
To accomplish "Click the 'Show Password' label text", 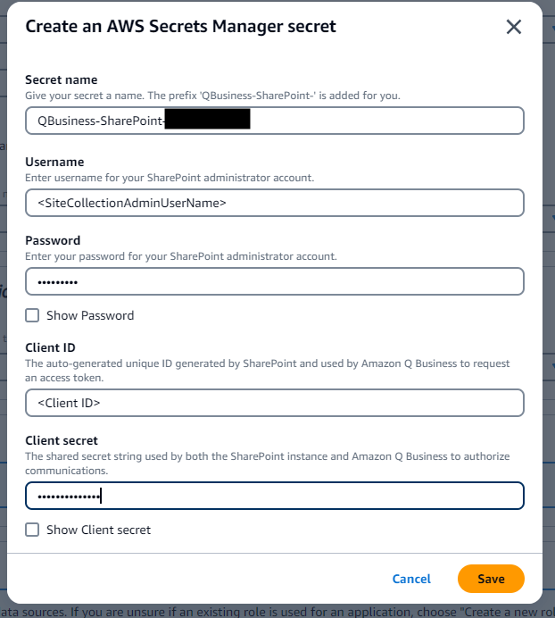I will 90,315.
